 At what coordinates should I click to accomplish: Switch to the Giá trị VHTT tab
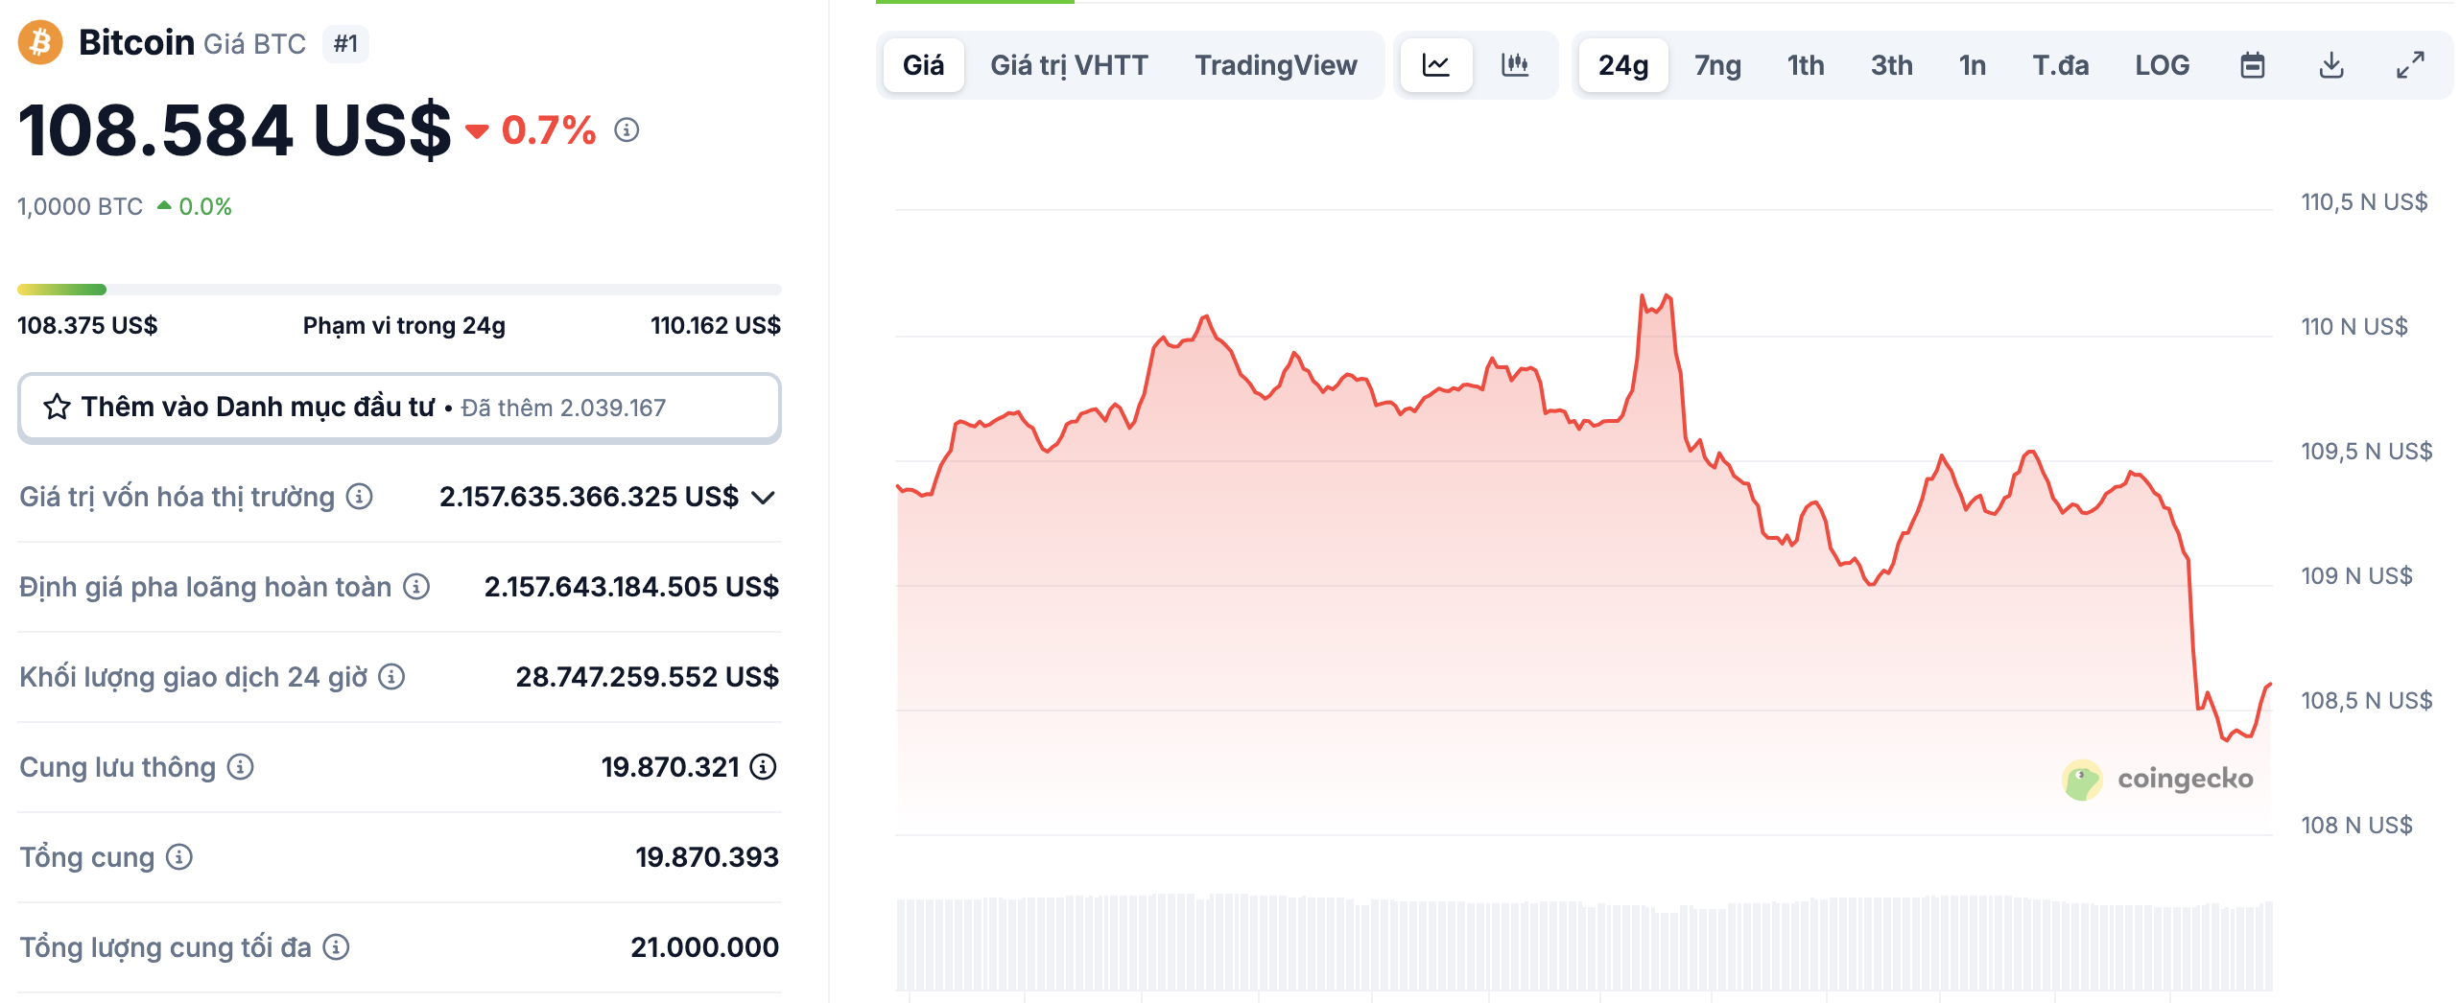[1068, 64]
